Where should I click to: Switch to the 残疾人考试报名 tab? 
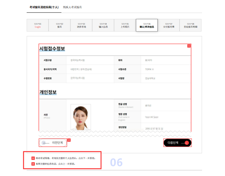tap(72, 7)
